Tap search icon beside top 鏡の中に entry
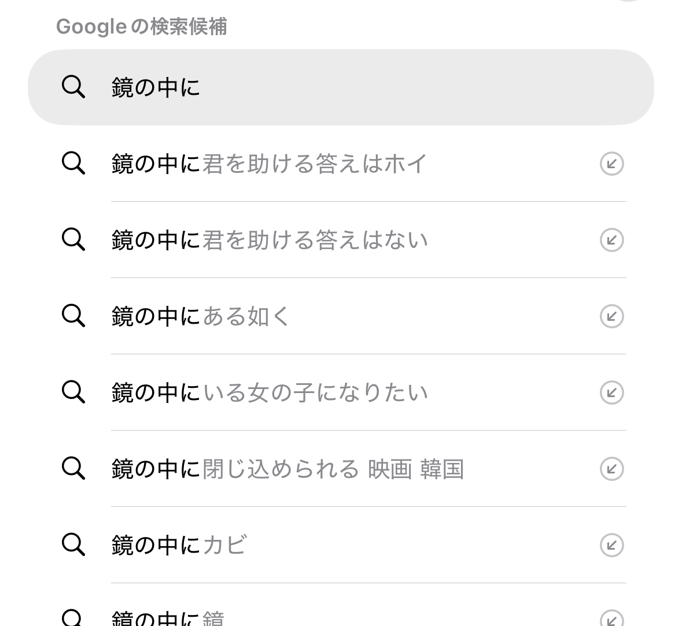This screenshot has width=682, height=626. 73,87
